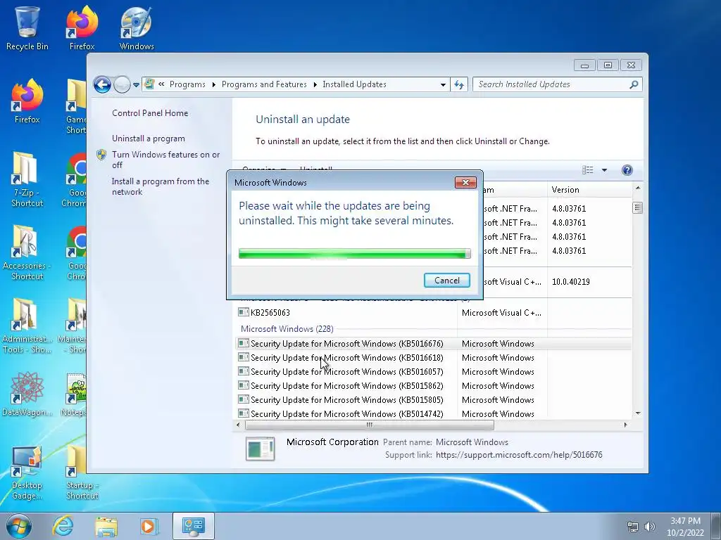Open top-row Firefox desktop shortcut
This screenshot has height=540, width=721.
coord(82,27)
